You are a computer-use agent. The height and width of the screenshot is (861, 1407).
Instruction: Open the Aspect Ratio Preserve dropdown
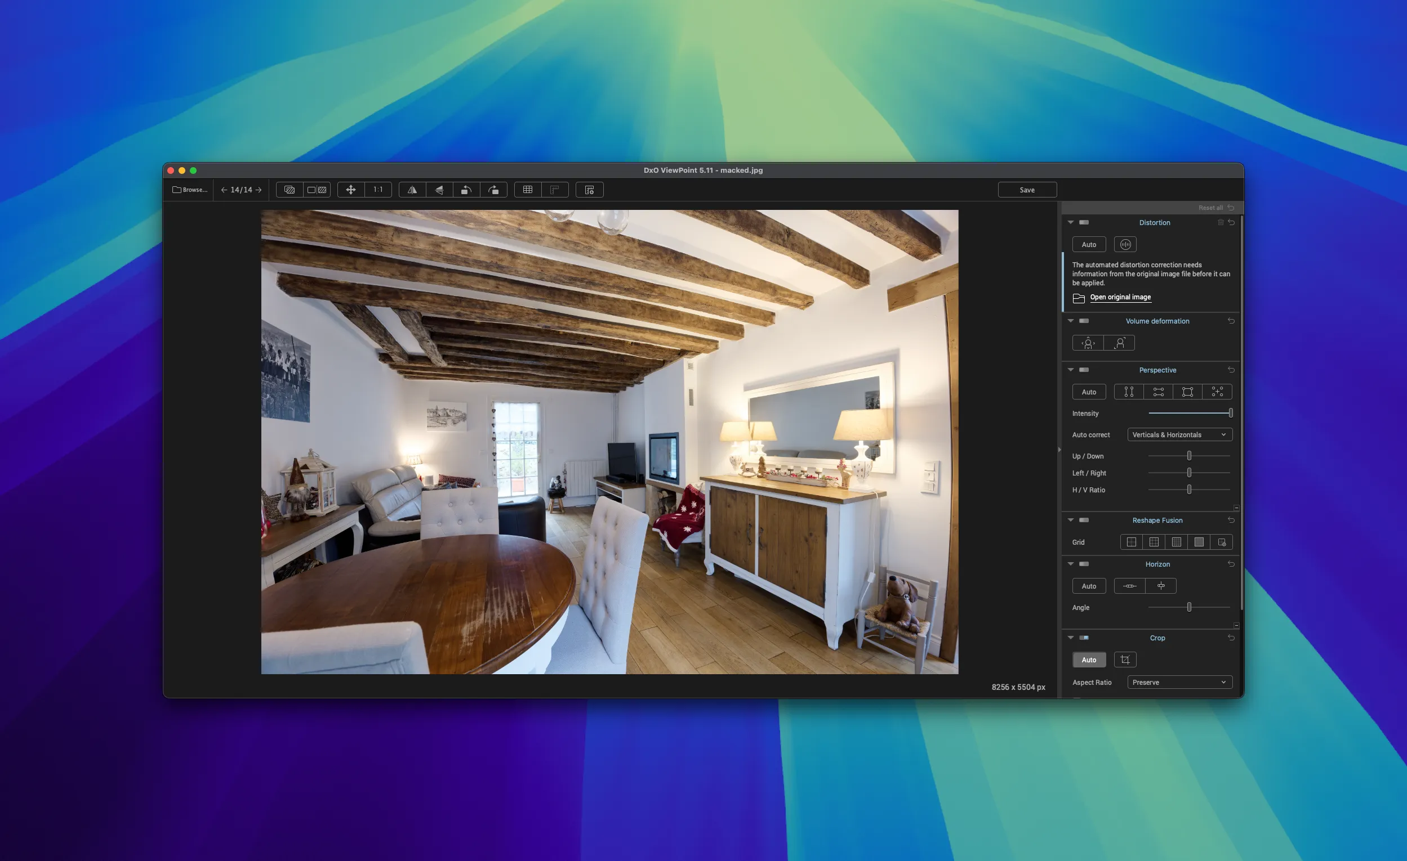pos(1179,683)
